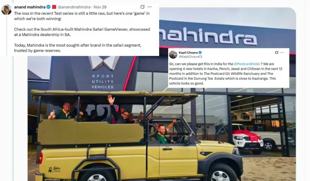The width and height of the screenshot is (310, 181).
Task: Click the Grok icon on Kapil Chopra's tweet
Action: (277, 52)
